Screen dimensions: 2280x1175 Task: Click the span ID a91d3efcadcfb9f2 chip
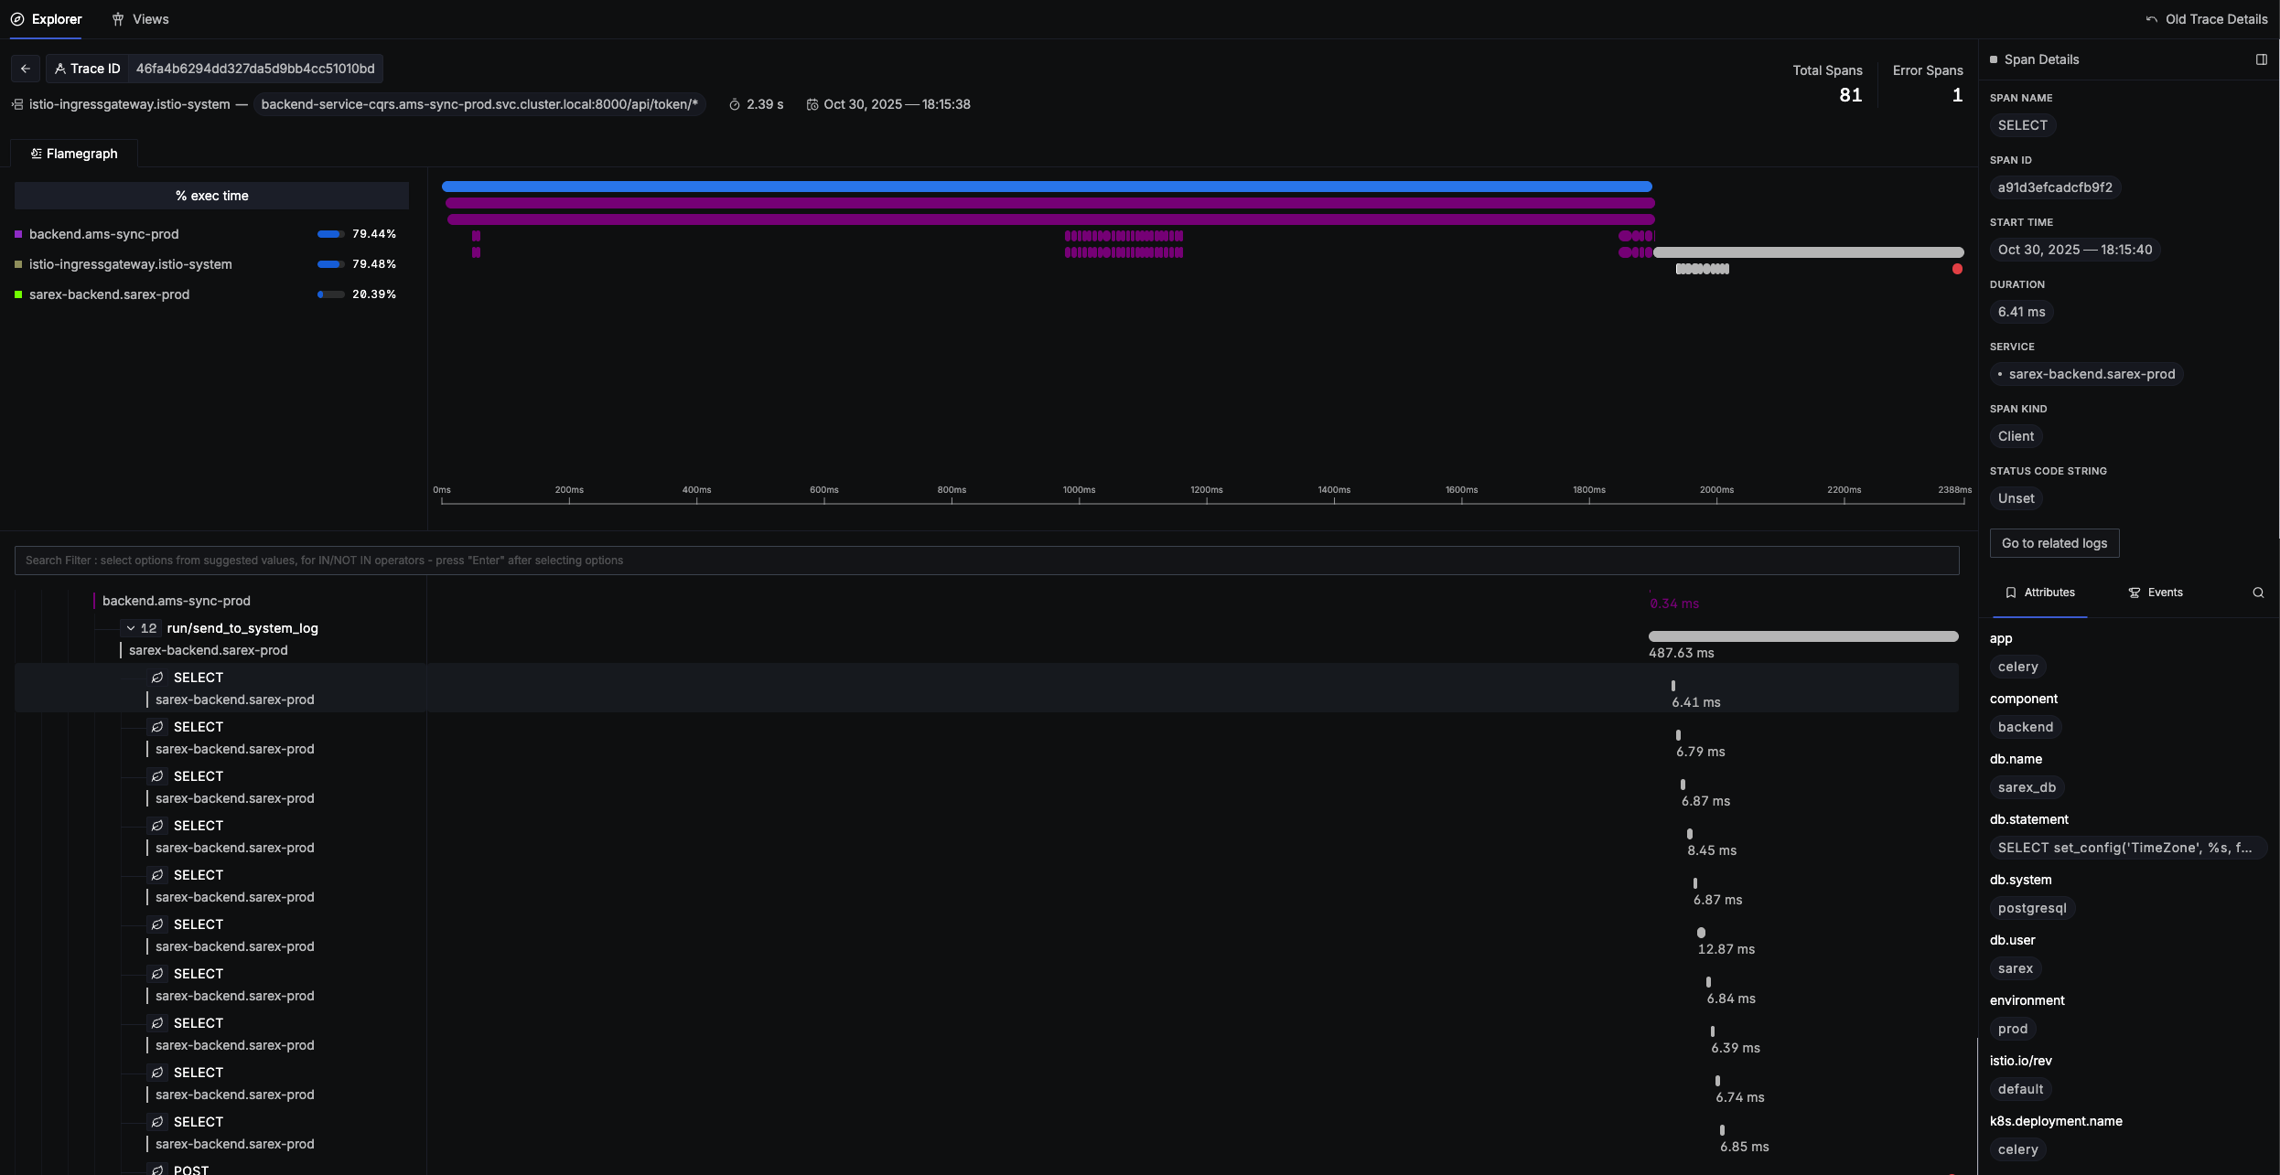2055,187
